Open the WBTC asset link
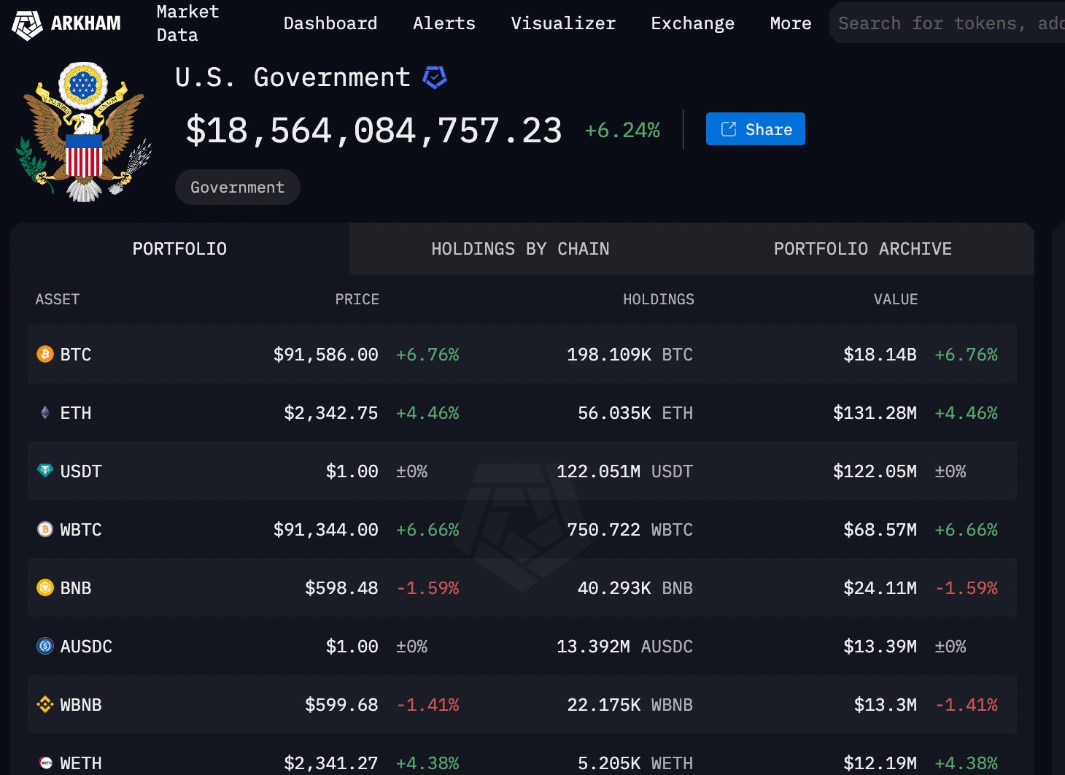The width and height of the screenshot is (1065, 775). (x=81, y=530)
